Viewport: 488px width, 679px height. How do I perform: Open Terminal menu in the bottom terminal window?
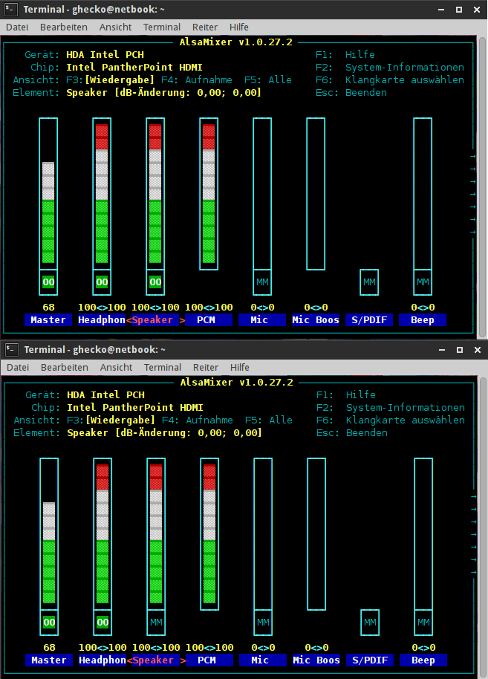pyautogui.click(x=163, y=367)
